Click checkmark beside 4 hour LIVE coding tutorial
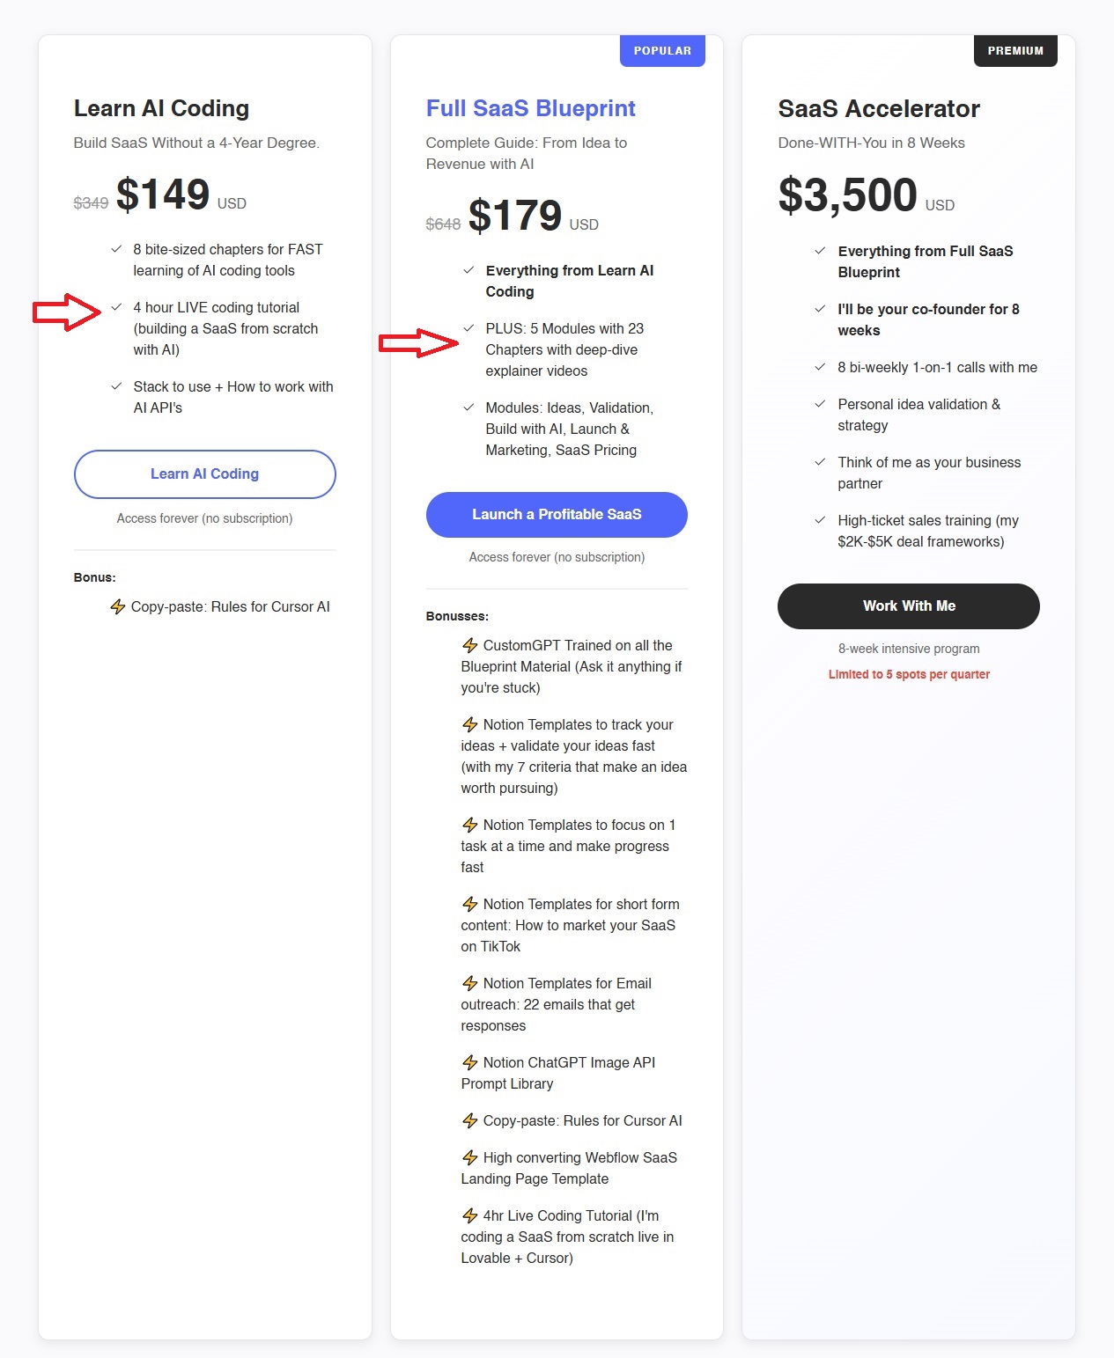Viewport: 1114px width, 1358px height. tap(116, 307)
